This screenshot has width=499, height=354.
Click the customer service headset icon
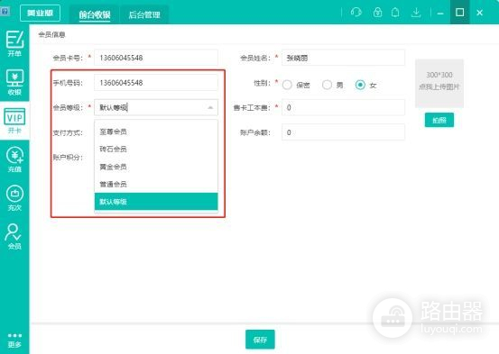(356, 13)
